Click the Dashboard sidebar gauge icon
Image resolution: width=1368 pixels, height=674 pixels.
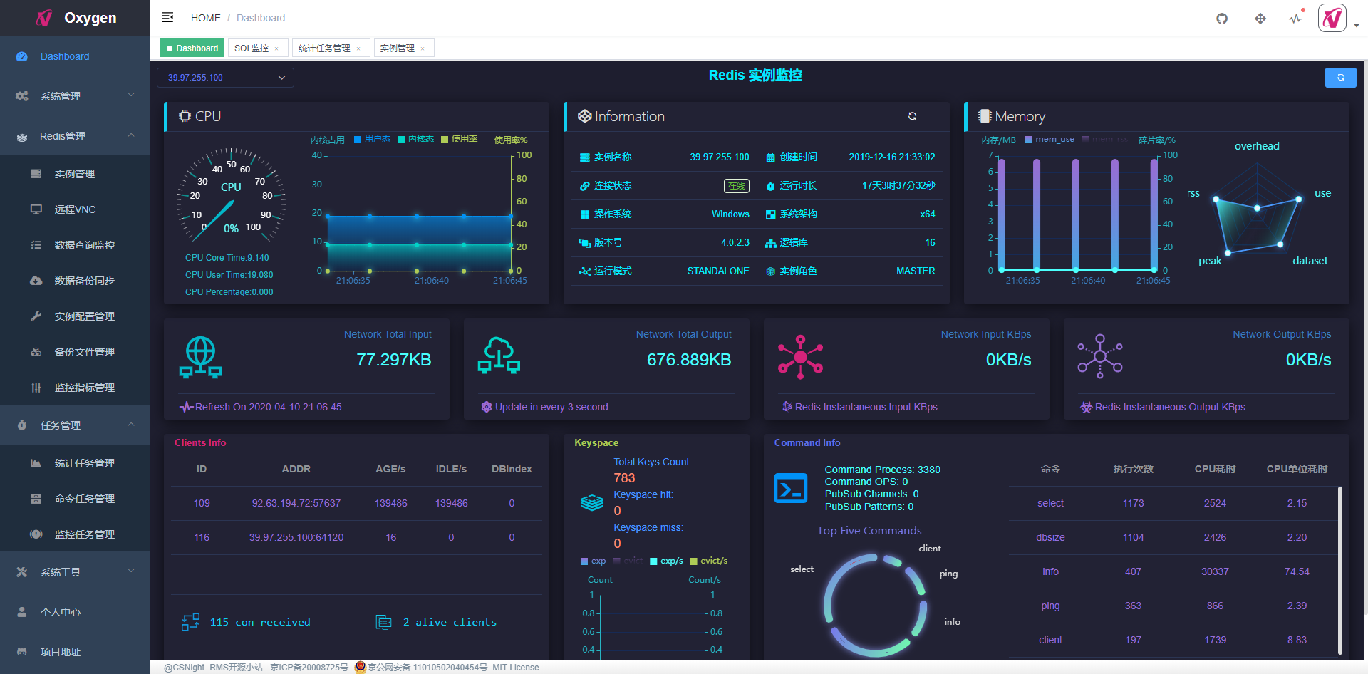[22, 56]
